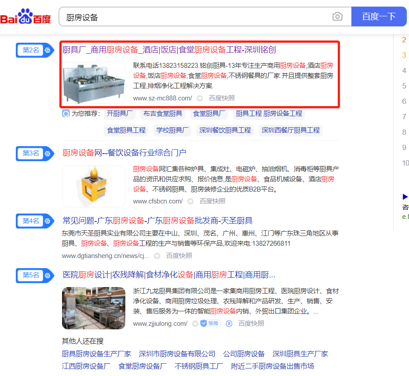The width and height of the screenshot is (409, 376).
Task: Expand dropdown arrow beside www.sz-mc888.com
Action: (200, 99)
